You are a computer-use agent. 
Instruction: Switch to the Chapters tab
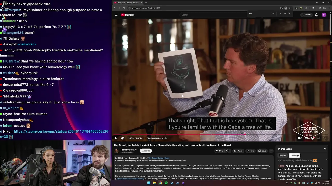pyautogui.click(x=282, y=156)
